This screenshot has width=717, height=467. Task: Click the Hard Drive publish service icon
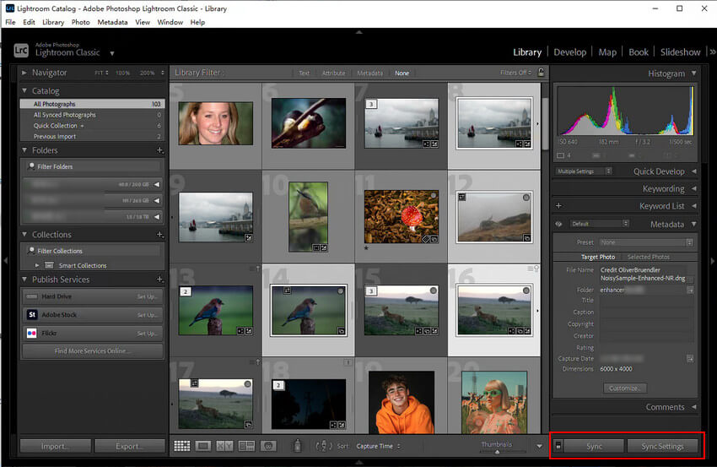pos(31,296)
